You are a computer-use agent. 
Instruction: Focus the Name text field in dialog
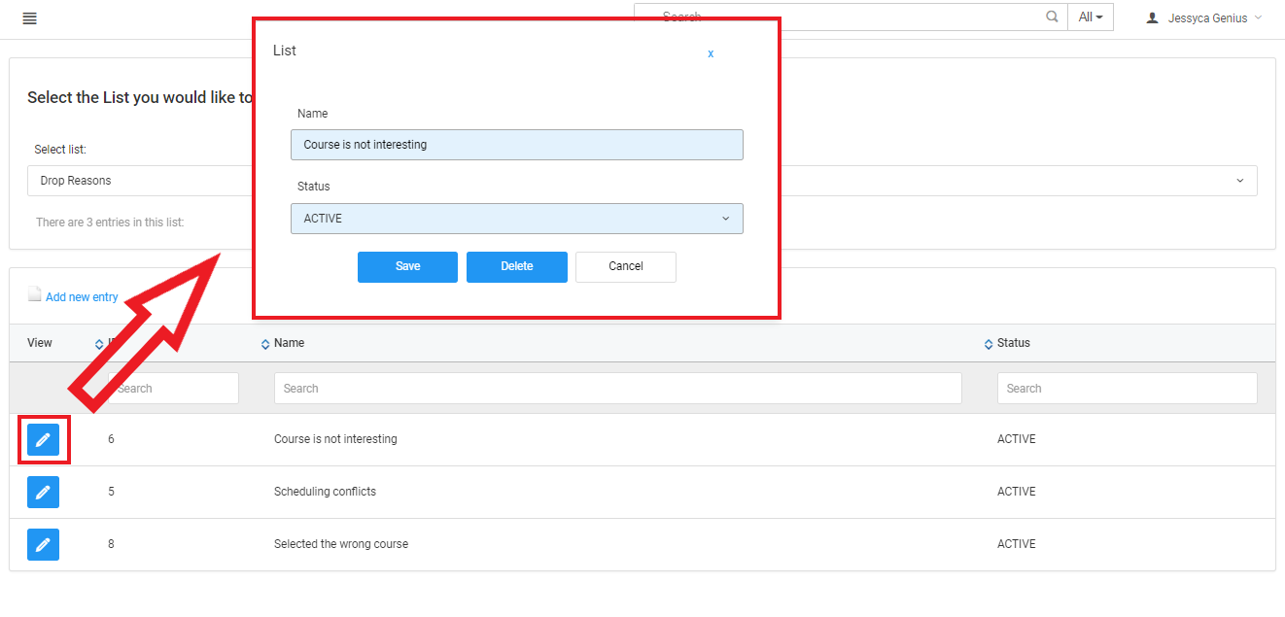516,145
